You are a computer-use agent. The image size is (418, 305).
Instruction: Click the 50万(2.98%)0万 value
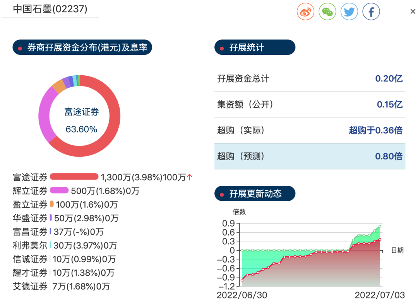tap(86, 218)
